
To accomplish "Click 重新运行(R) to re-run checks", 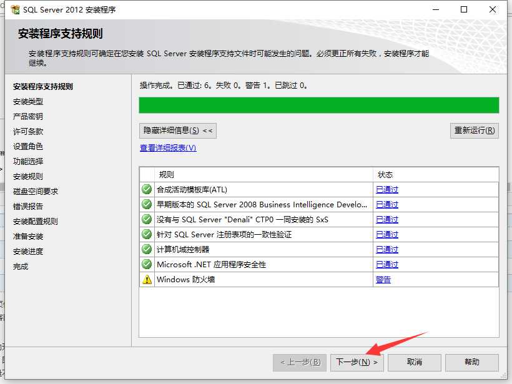I will (475, 130).
